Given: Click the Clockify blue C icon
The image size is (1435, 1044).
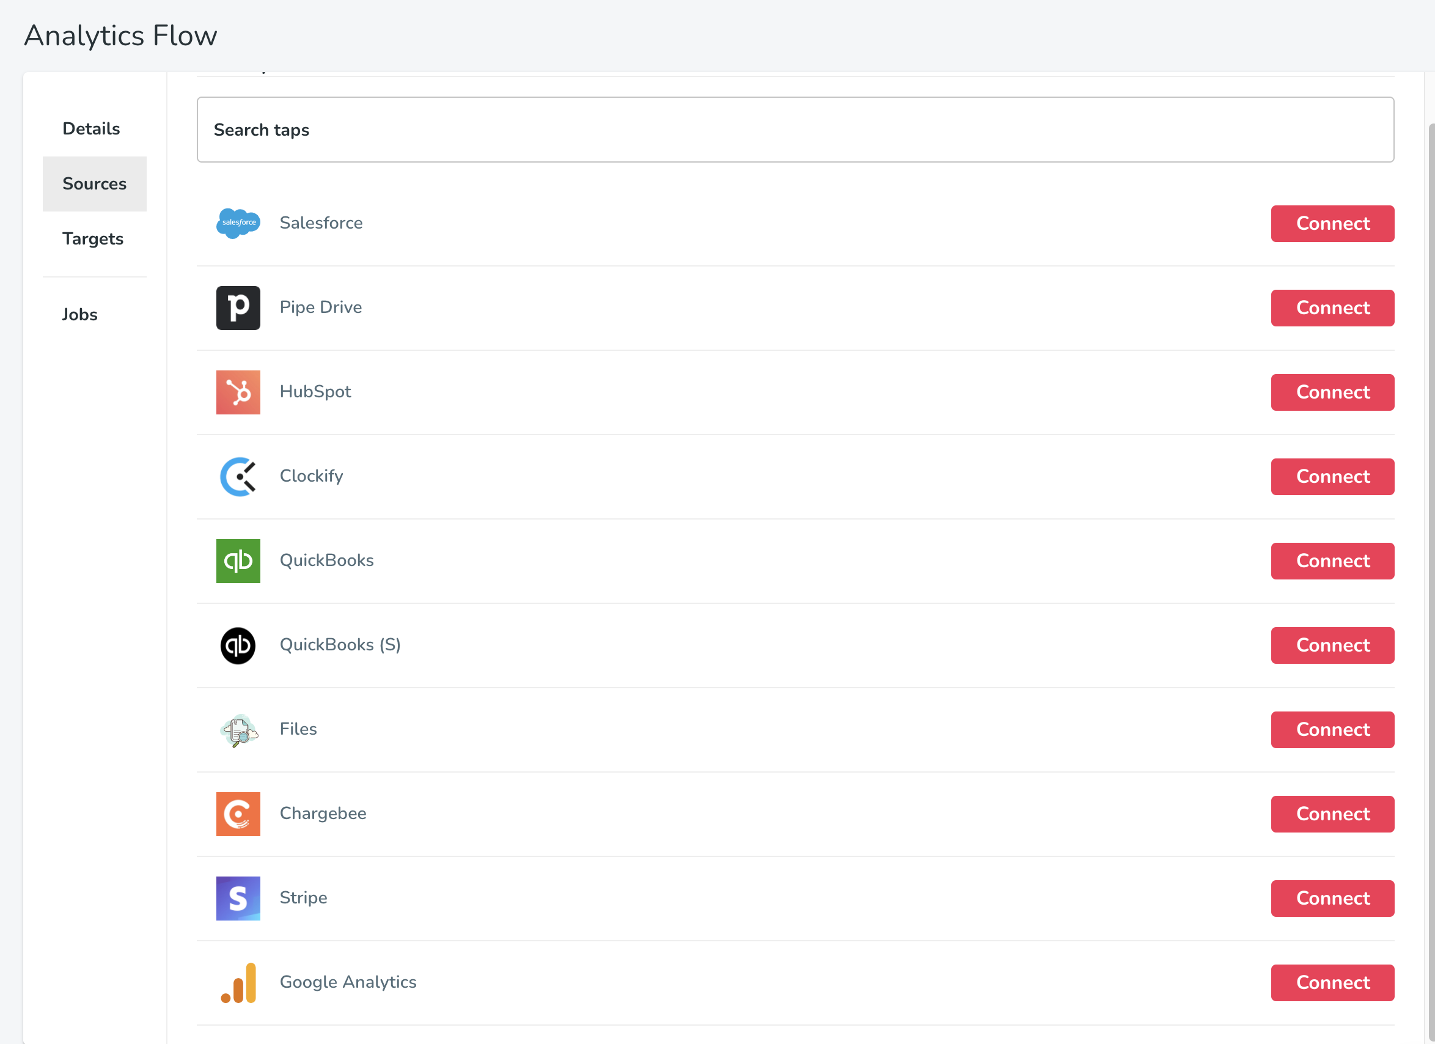Looking at the screenshot, I should pos(238,476).
